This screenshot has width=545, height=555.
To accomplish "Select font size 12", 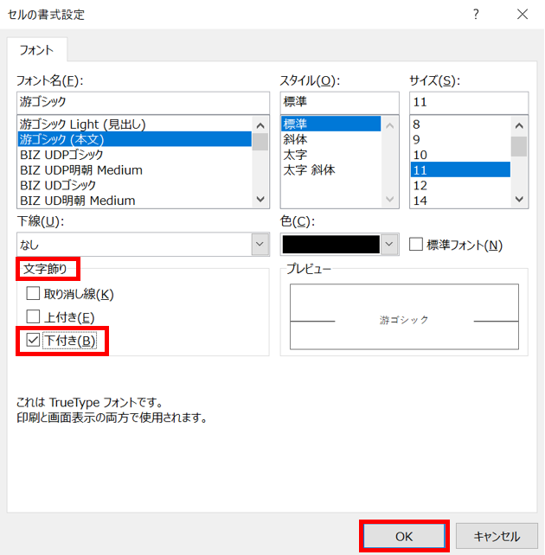I will coord(460,186).
